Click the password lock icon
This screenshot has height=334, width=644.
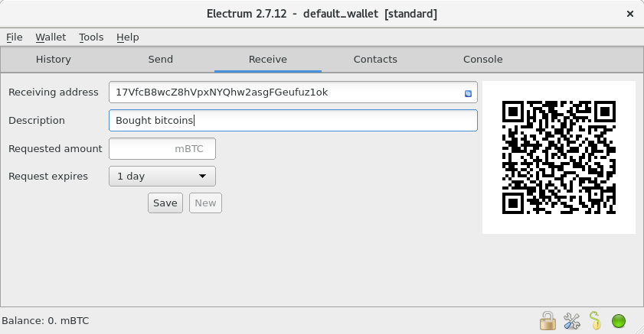click(x=548, y=320)
